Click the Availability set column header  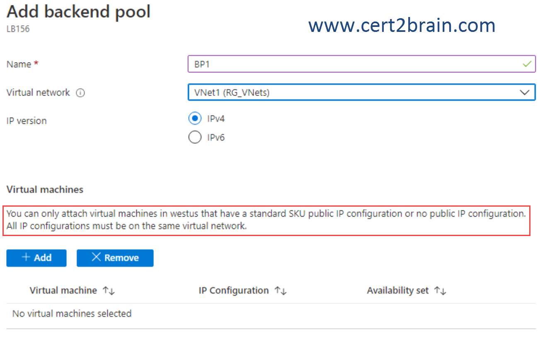[x=397, y=291]
